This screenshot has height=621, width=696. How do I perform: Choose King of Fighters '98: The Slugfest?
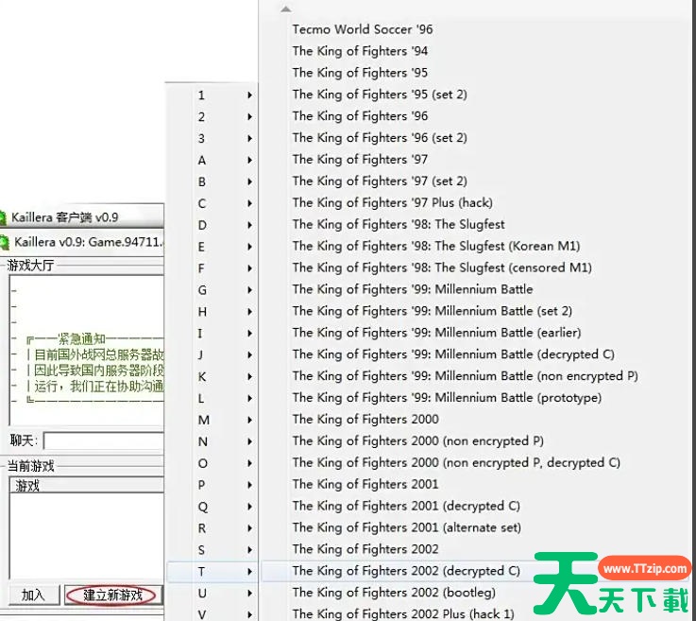tap(399, 224)
